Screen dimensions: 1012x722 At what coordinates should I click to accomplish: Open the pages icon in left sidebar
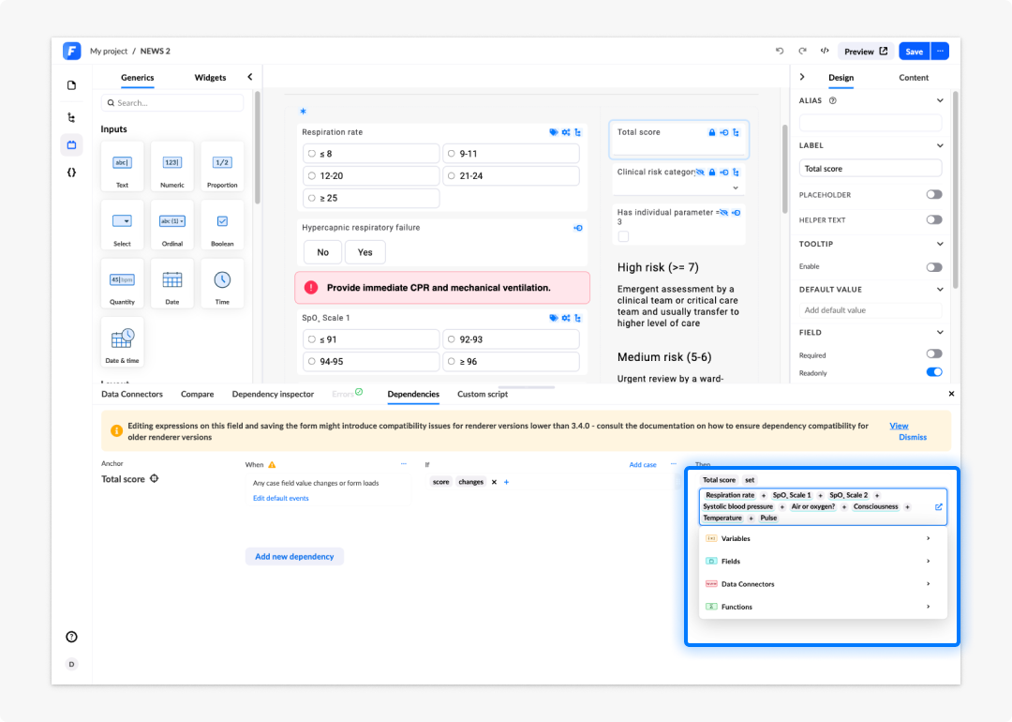click(x=71, y=85)
